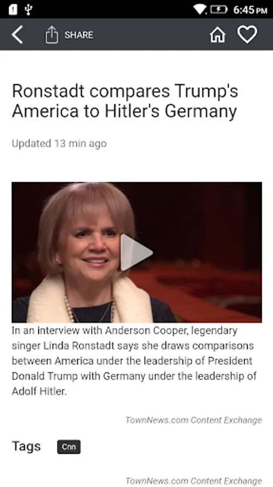273x487 pixels.
Task: Open the TownNews.com Content Exchange credit above Tags
Action: coord(194,420)
